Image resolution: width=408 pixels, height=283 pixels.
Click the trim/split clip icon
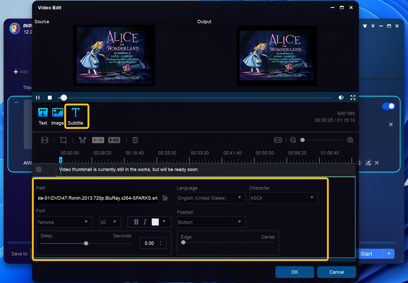point(82,140)
